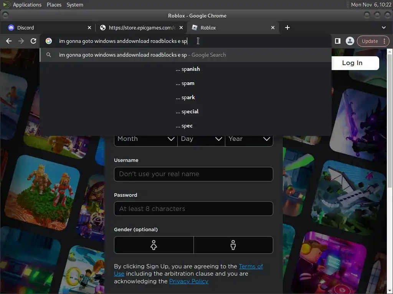Click the Password input field
Image resolution: width=393 pixels, height=294 pixels.
193,209
